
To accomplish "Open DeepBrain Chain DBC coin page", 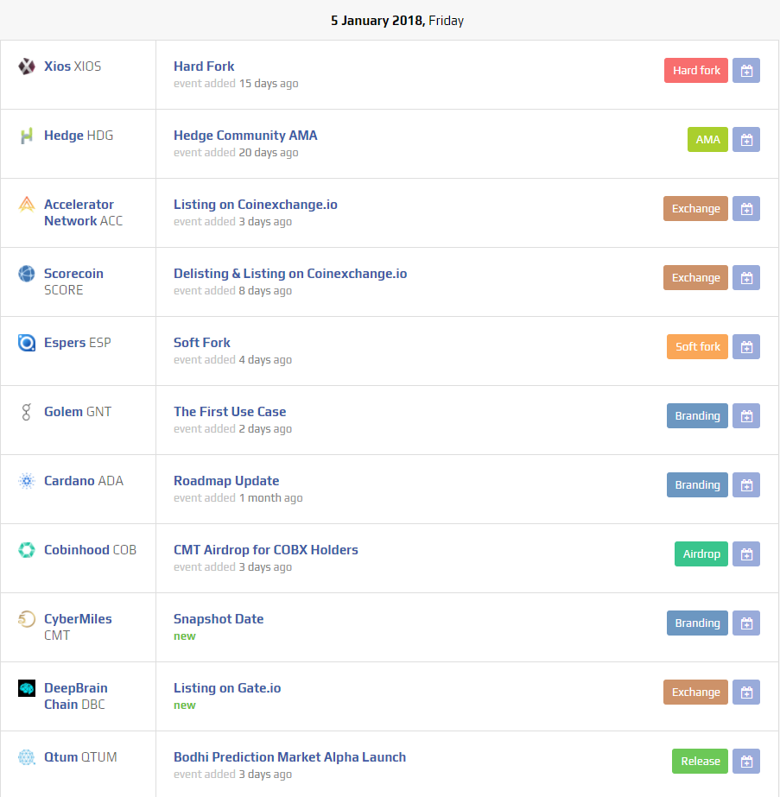I will (76, 697).
